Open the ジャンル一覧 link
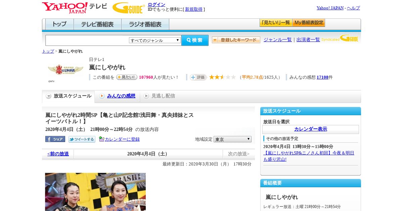This screenshot has height=211, width=403. (x=278, y=40)
